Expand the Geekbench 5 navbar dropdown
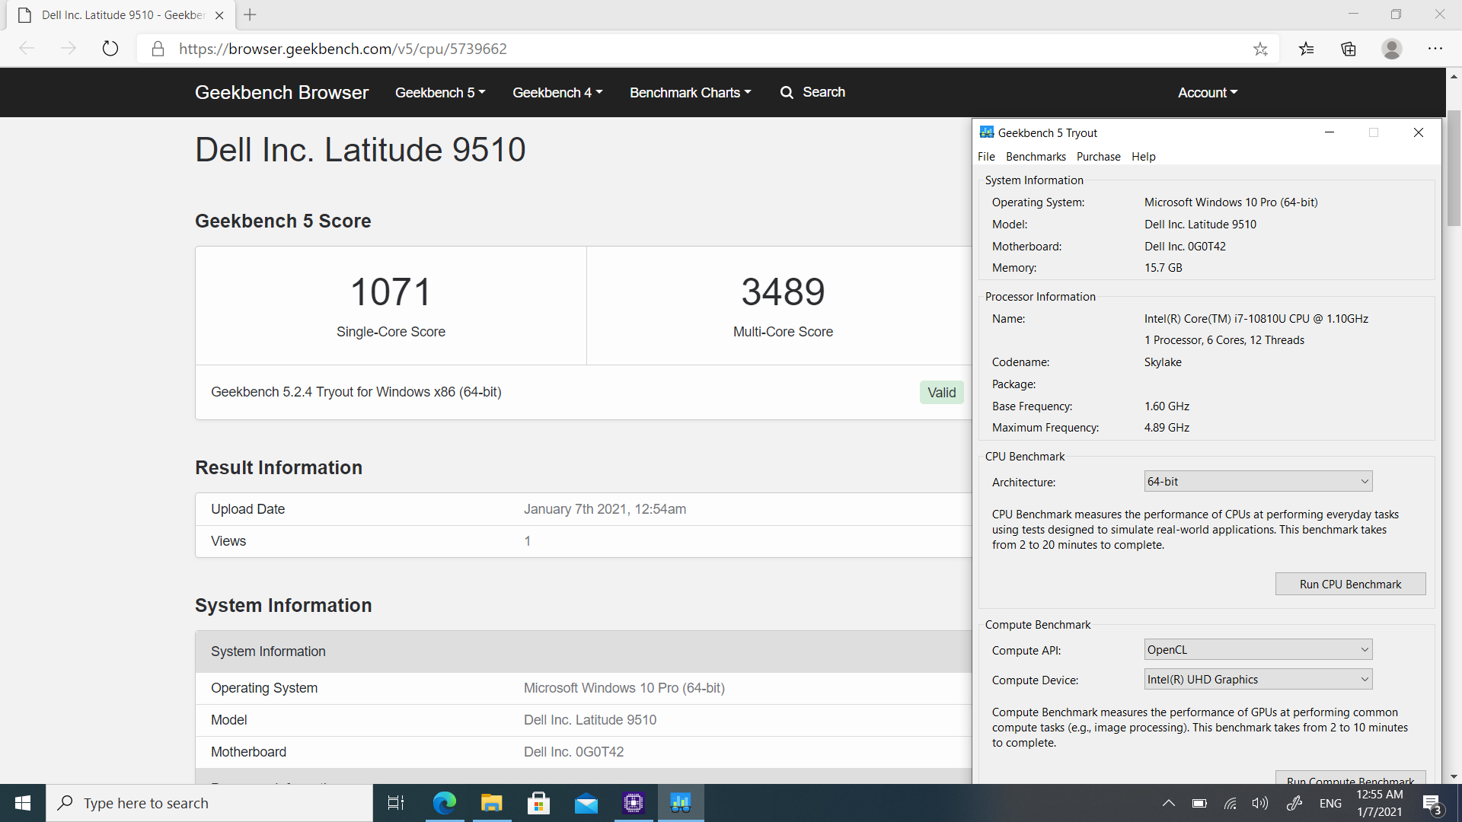 [440, 92]
